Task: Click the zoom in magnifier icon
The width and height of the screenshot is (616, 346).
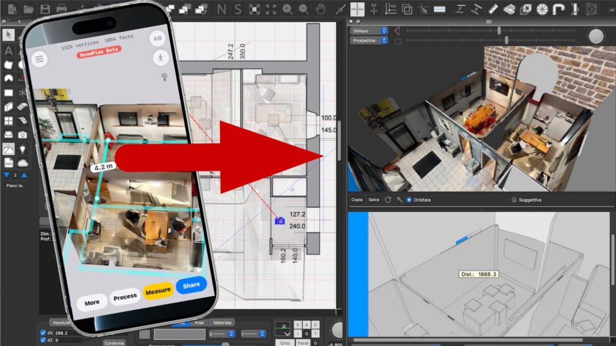Action: [287, 9]
